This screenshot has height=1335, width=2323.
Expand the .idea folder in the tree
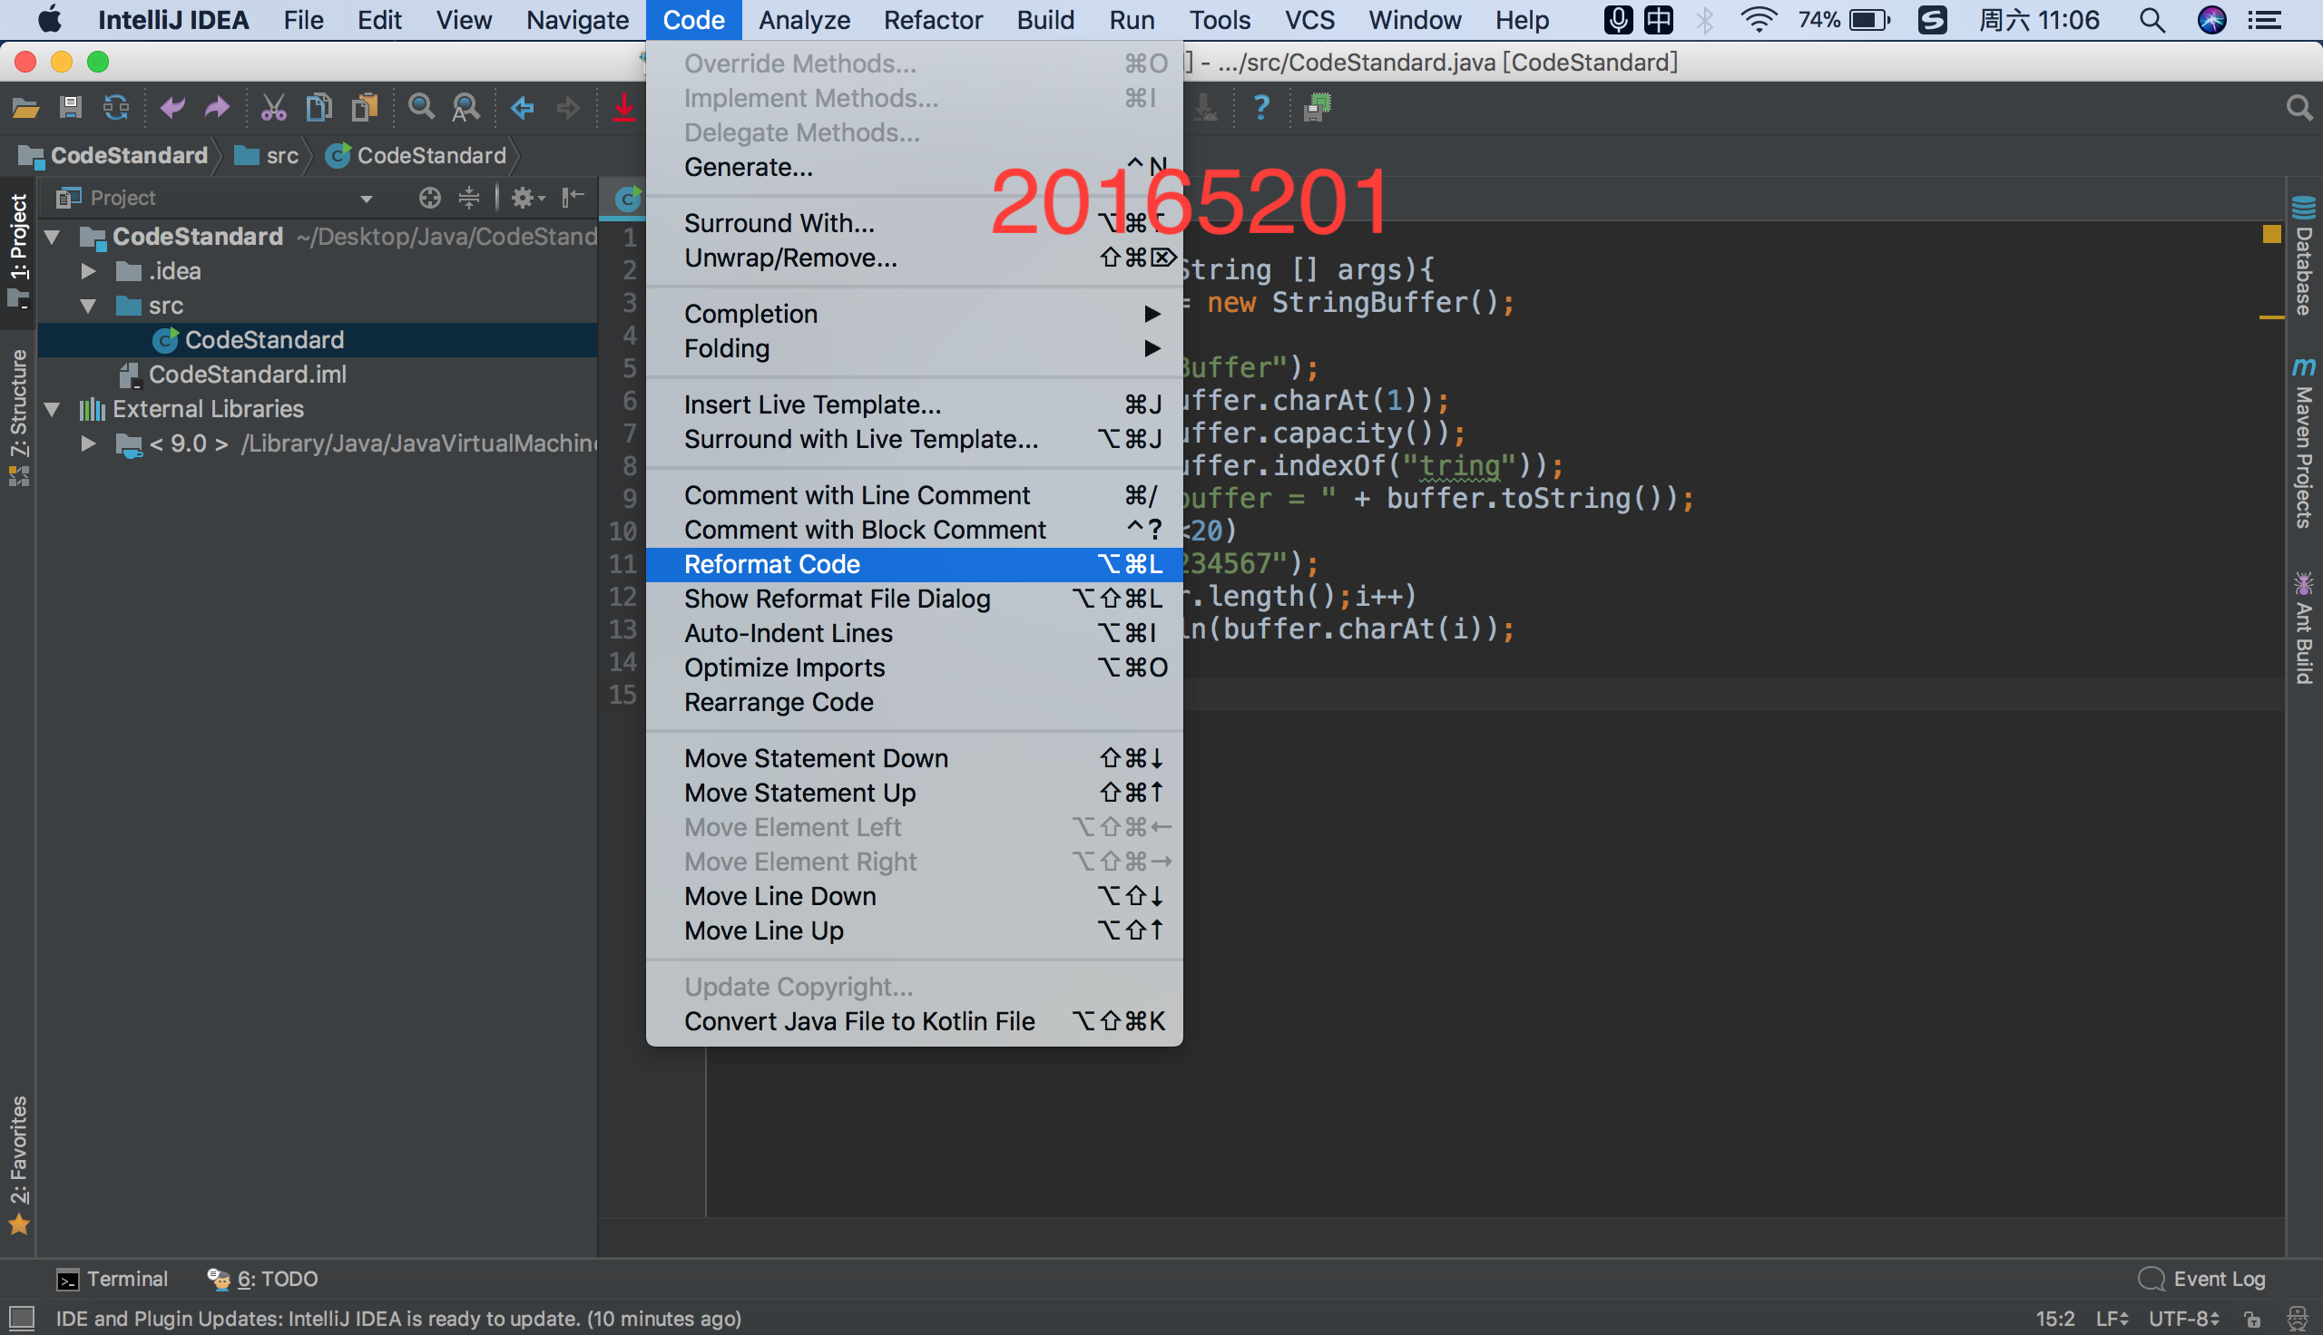coord(88,271)
